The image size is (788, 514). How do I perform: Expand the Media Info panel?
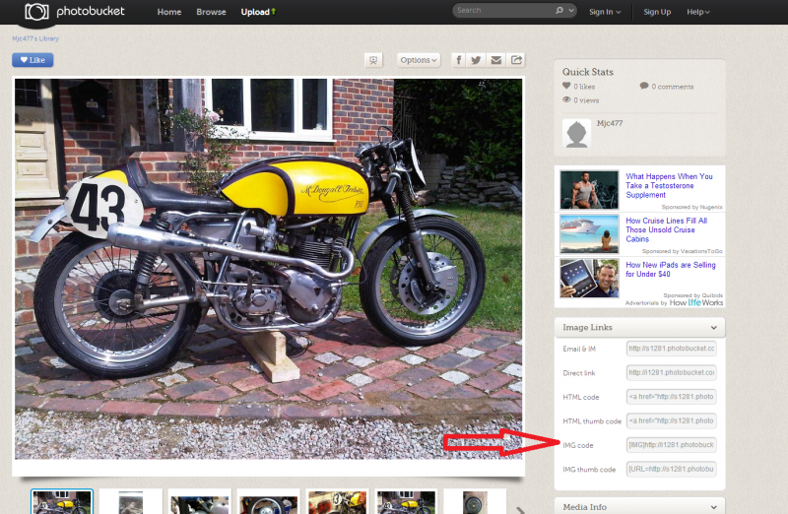[713, 506]
